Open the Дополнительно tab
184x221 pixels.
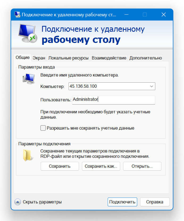146,58
